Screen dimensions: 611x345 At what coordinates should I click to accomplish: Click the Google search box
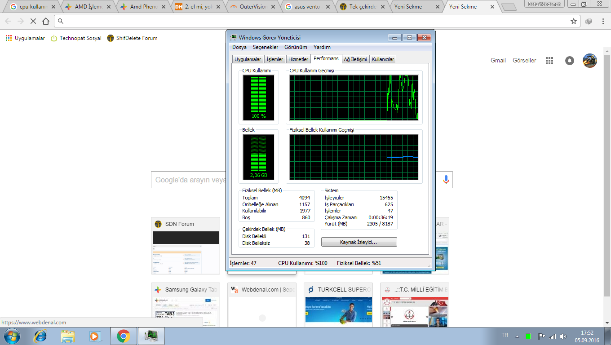(x=302, y=180)
